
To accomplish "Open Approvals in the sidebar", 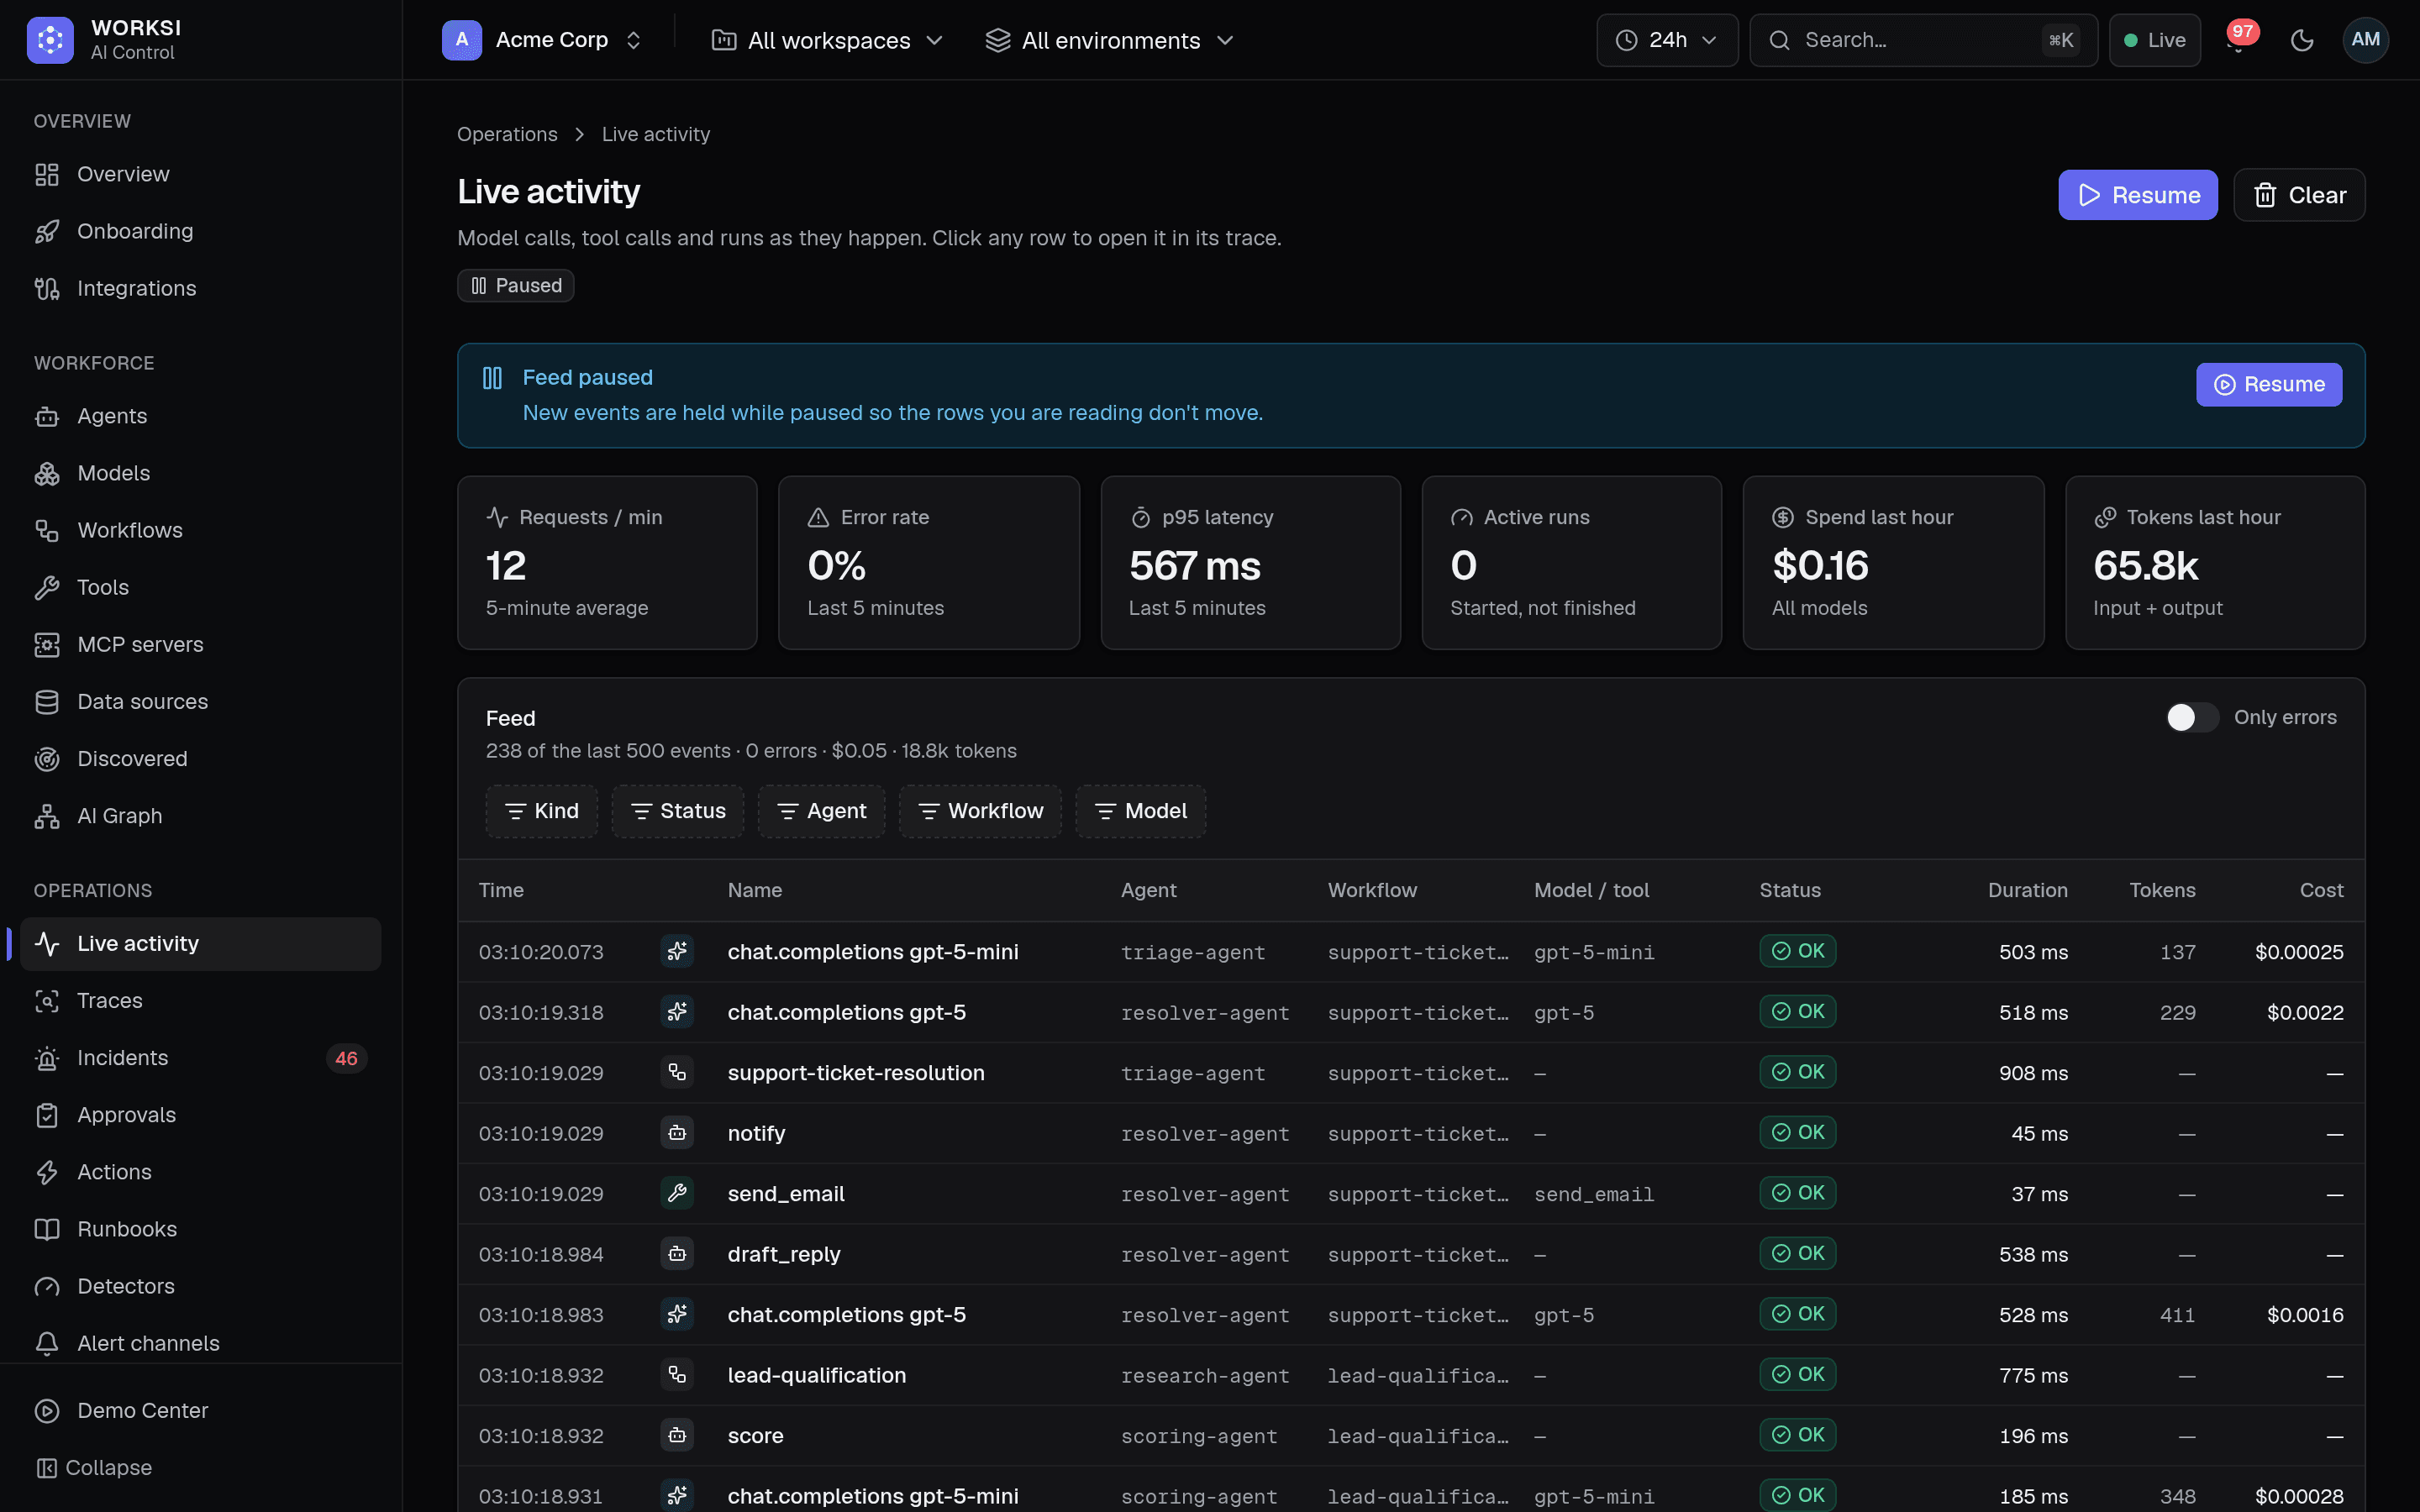I will [x=200, y=1115].
